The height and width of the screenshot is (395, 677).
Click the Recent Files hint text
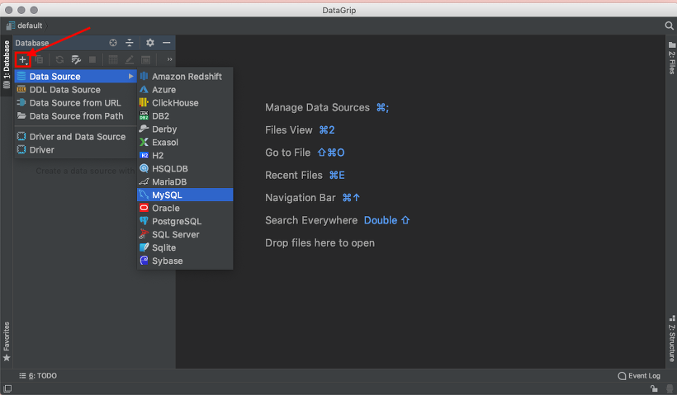pyautogui.click(x=294, y=175)
